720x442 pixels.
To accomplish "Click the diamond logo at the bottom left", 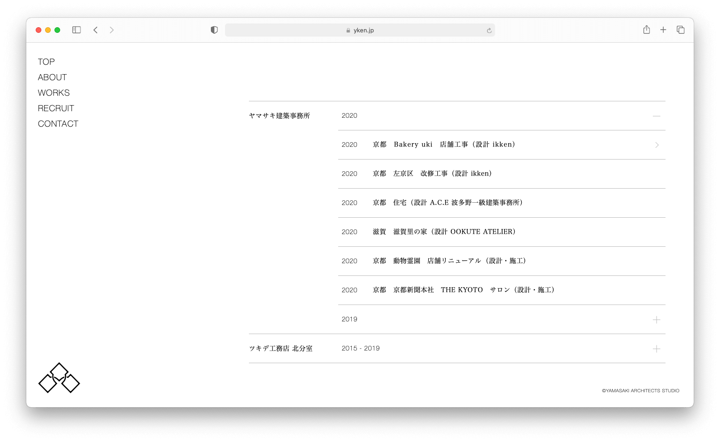I will [x=59, y=378].
